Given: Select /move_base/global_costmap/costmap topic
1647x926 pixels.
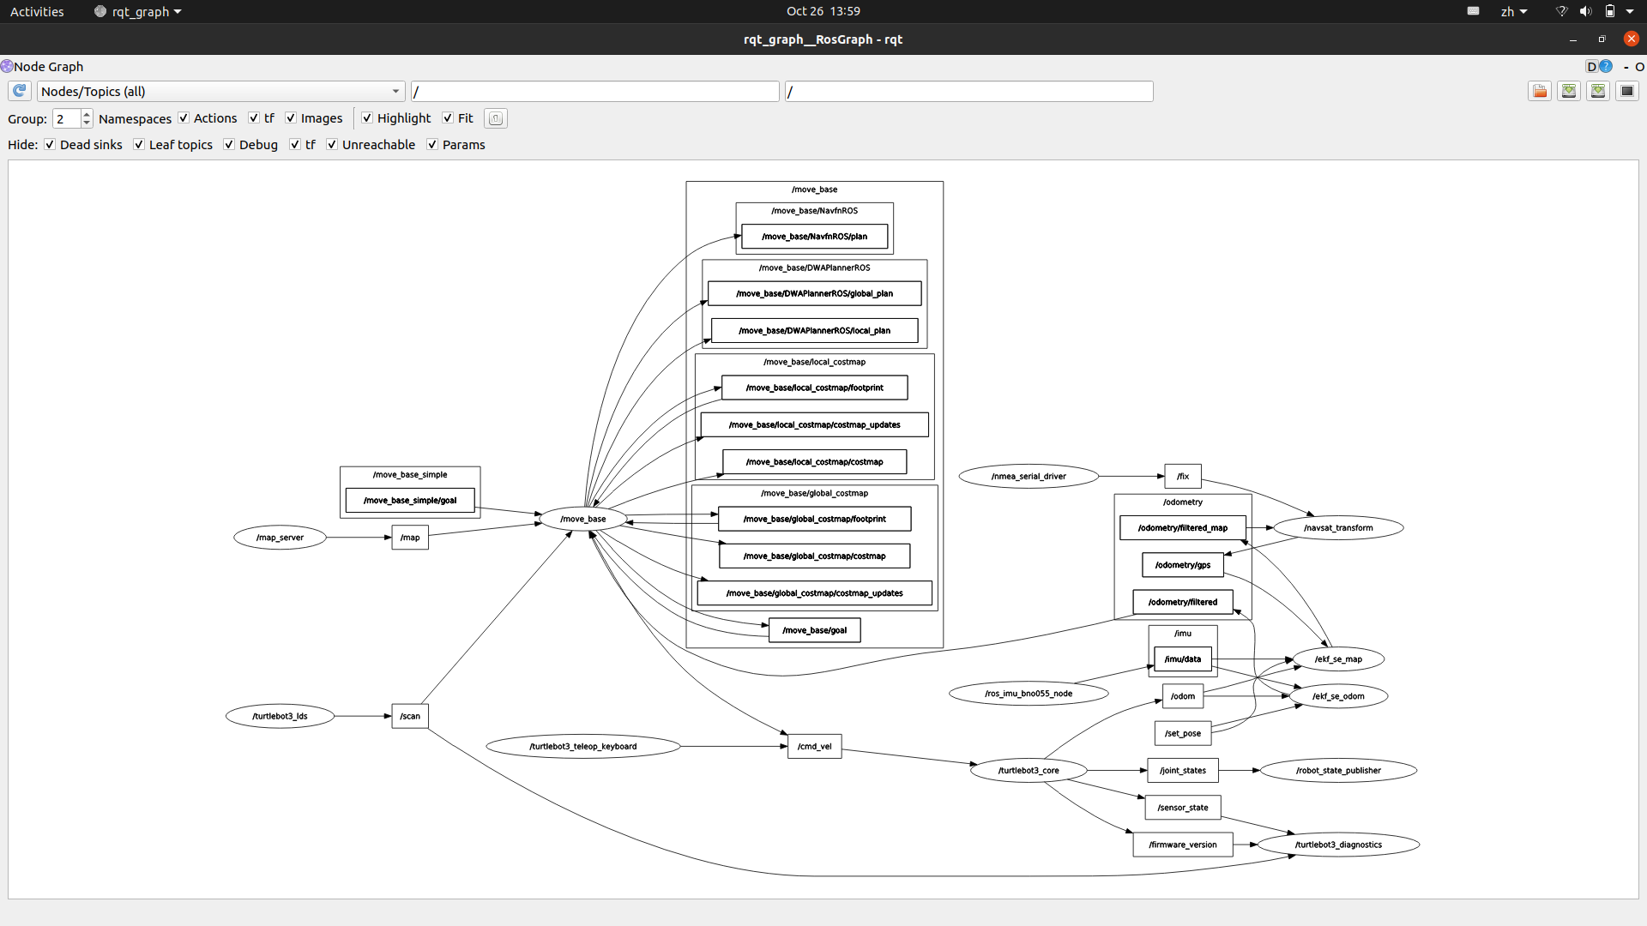Looking at the screenshot, I should (814, 556).
